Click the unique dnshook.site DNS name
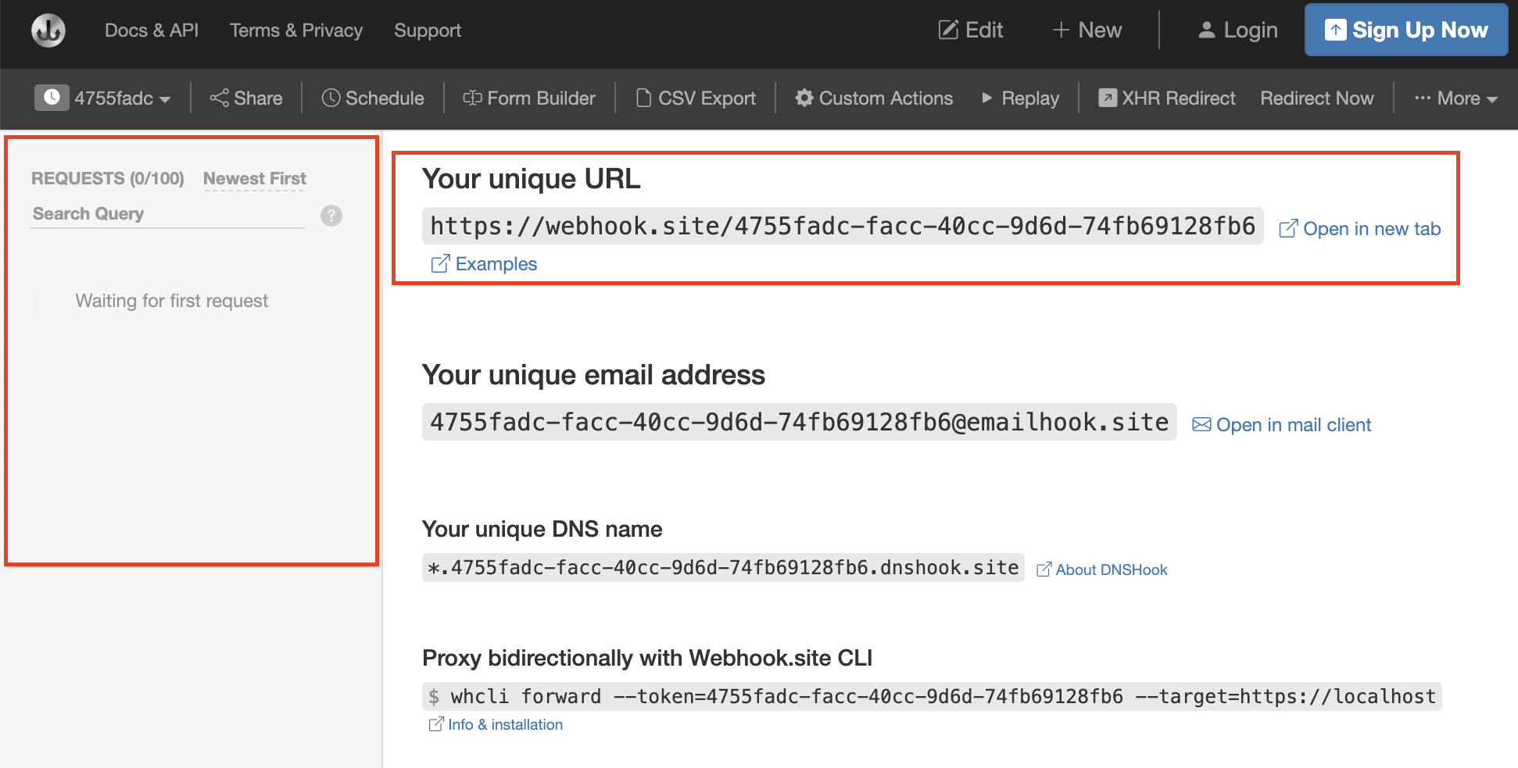 [723, 567]
